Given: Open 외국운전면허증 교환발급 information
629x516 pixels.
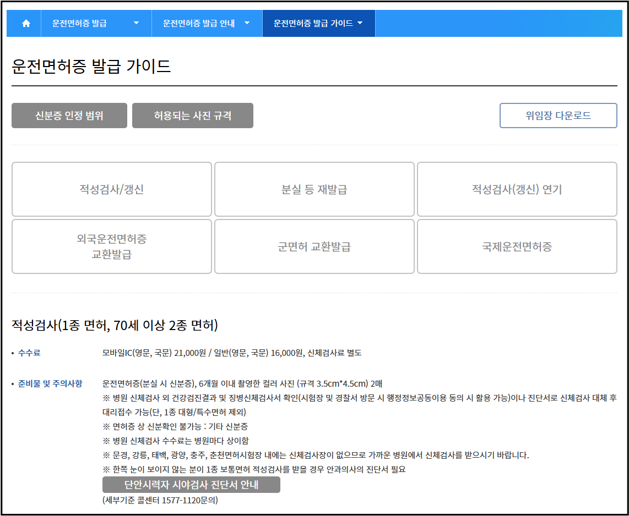Looking at the screenshot, I should click(111, 246).
